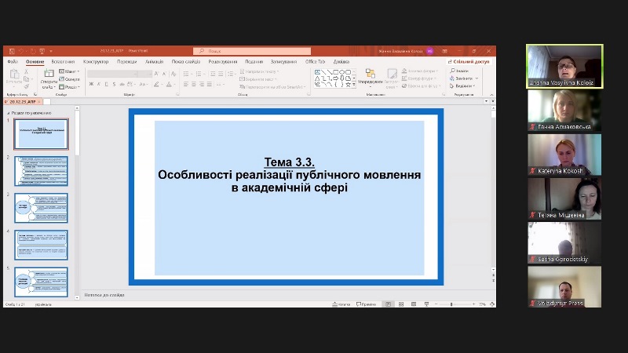Toggle Align Right paragraph button
This screenshot has height=353, width=628.
point(202,84)
